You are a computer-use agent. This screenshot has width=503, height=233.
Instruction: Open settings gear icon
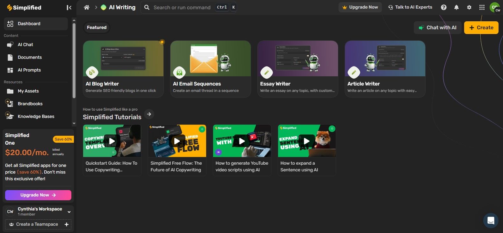469,7
